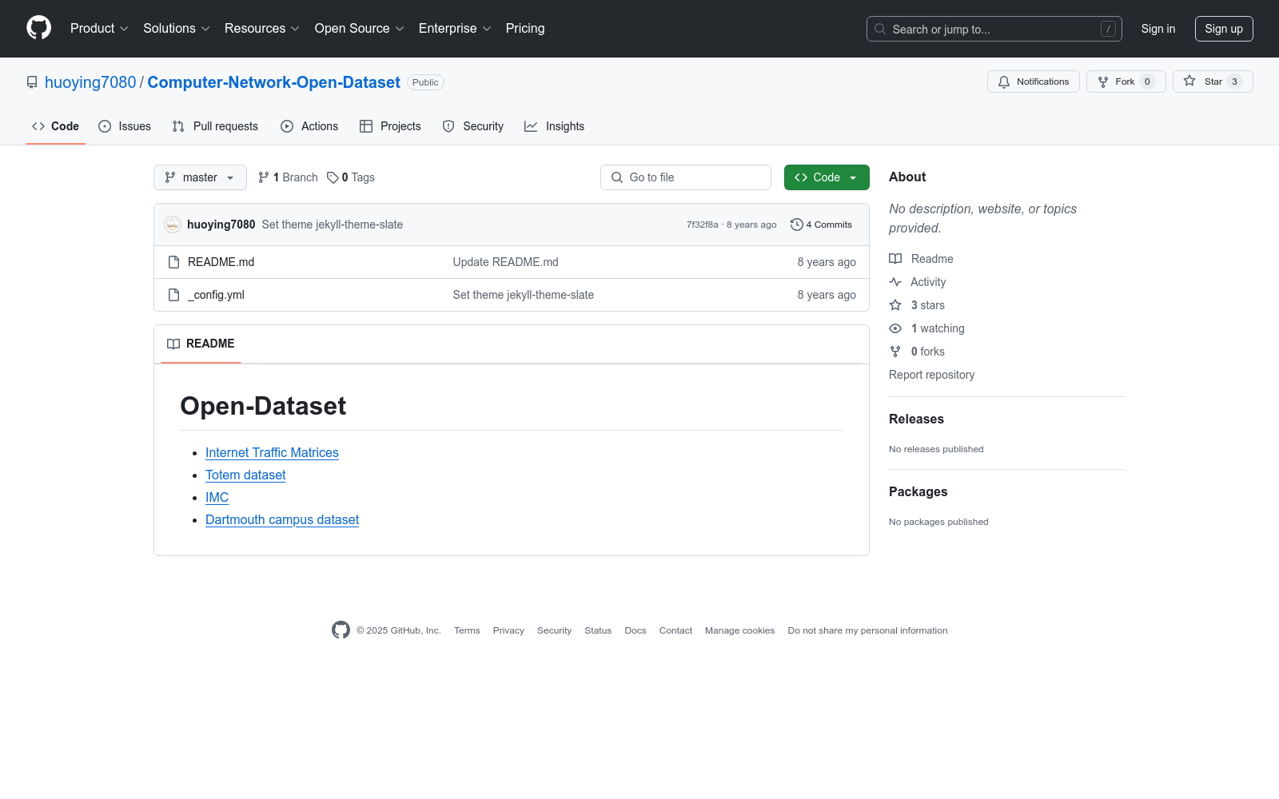Open the green Code dropdown button

(x=827, y=177)
